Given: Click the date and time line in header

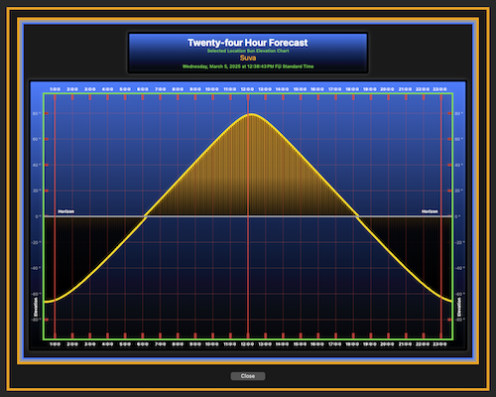Looking at the screenshot, I should tap(248, 66).
